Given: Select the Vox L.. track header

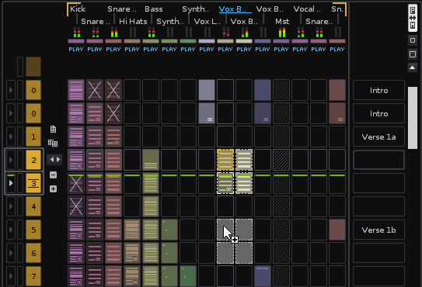Looking at the screenshot, I should (207, 21).
